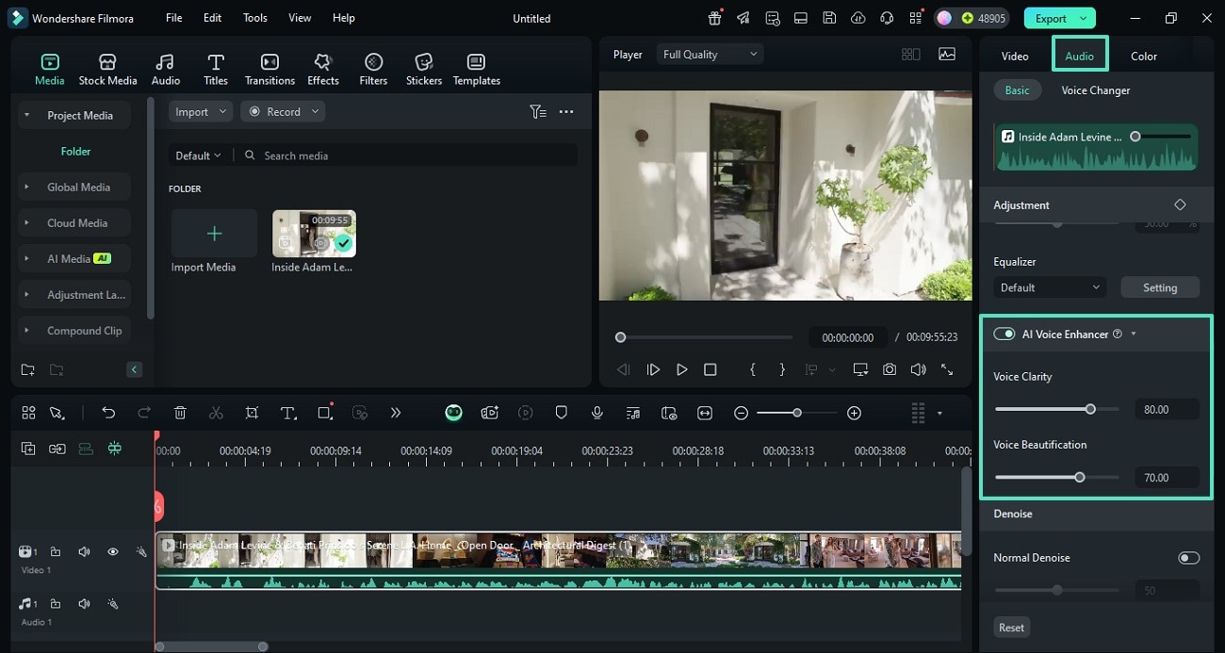Open the Edit menu
The height and width of the screenshot is (653, 1225).
tap(213, 18)
